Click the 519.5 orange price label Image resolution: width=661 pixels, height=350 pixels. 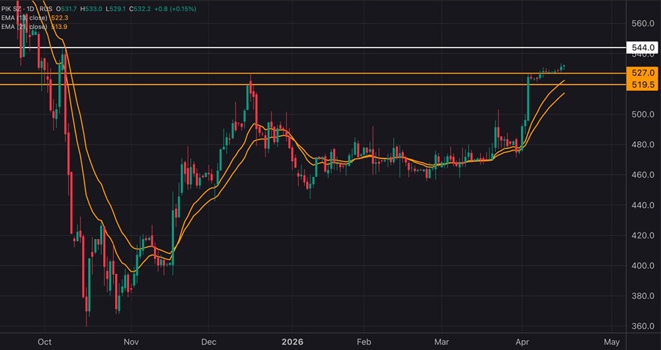pyautogui.click(x=643, y=85)
